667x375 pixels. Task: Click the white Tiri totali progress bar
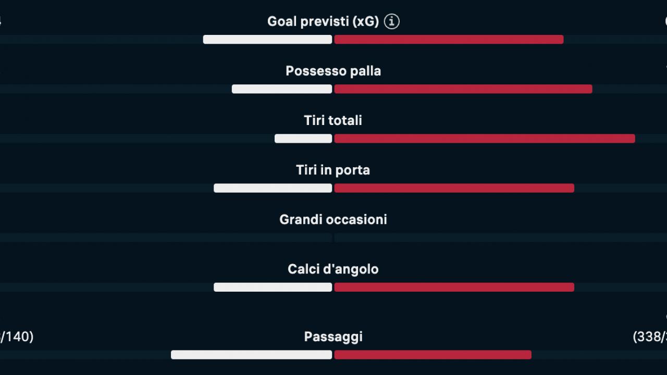303,139
